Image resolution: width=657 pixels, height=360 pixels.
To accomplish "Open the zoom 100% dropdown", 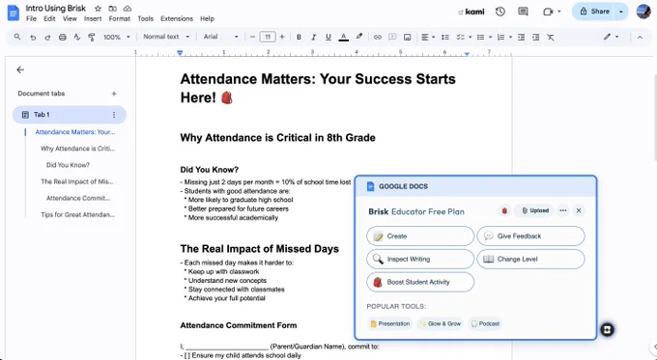I will pos(117,38).
